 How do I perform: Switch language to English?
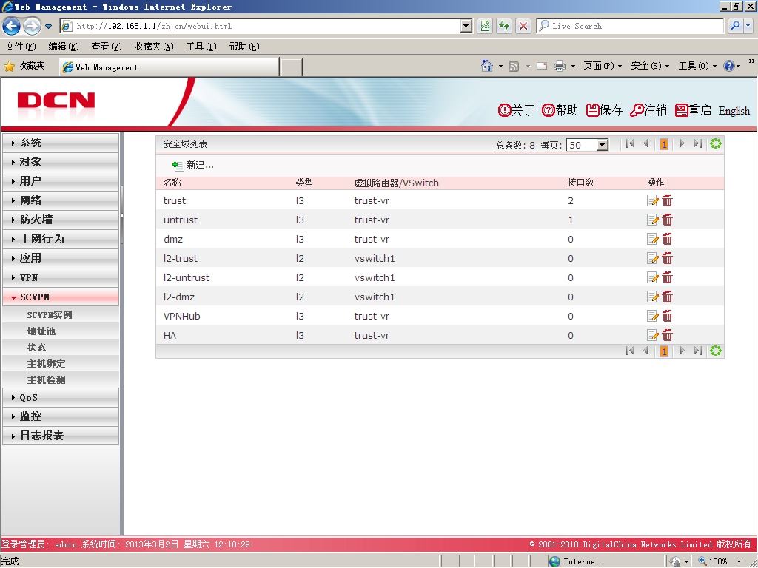(x=734, y=111)
